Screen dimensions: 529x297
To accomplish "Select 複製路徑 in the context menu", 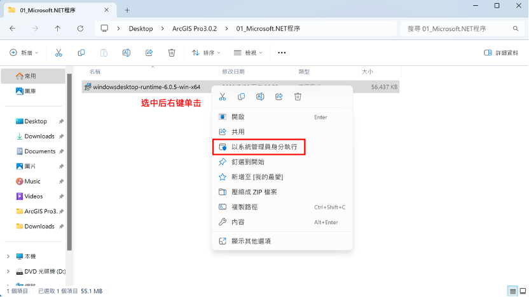I will click(x=244, y=207).
